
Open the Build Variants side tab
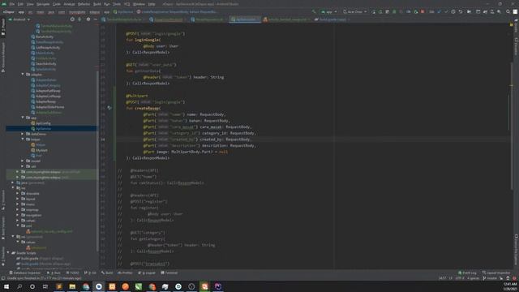3,229
